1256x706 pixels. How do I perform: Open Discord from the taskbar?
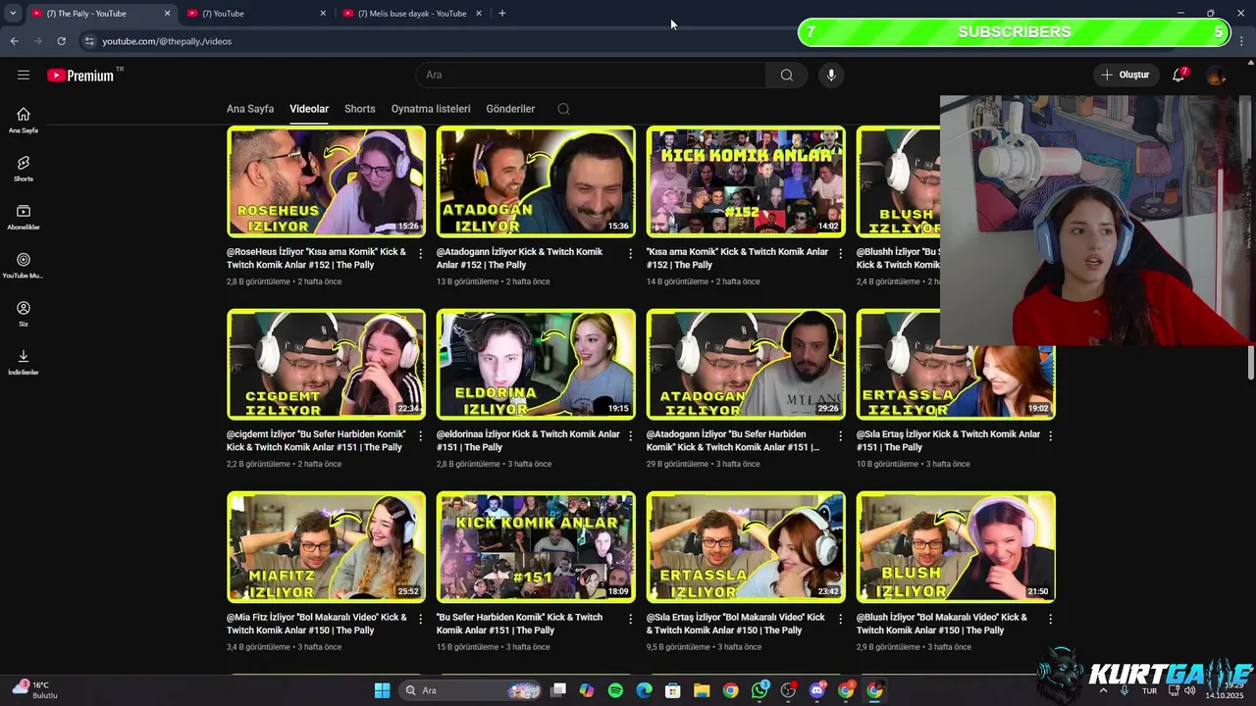coord(817,690)
